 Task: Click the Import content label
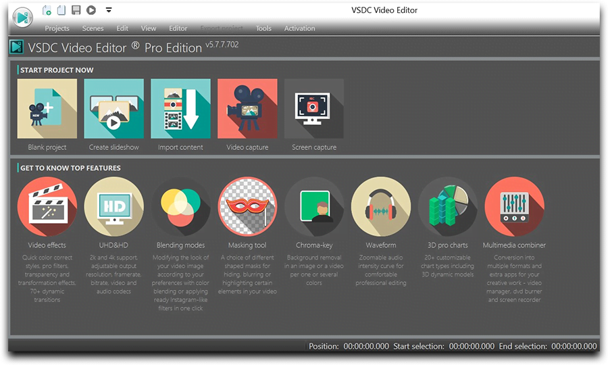(x=180, y=147)
